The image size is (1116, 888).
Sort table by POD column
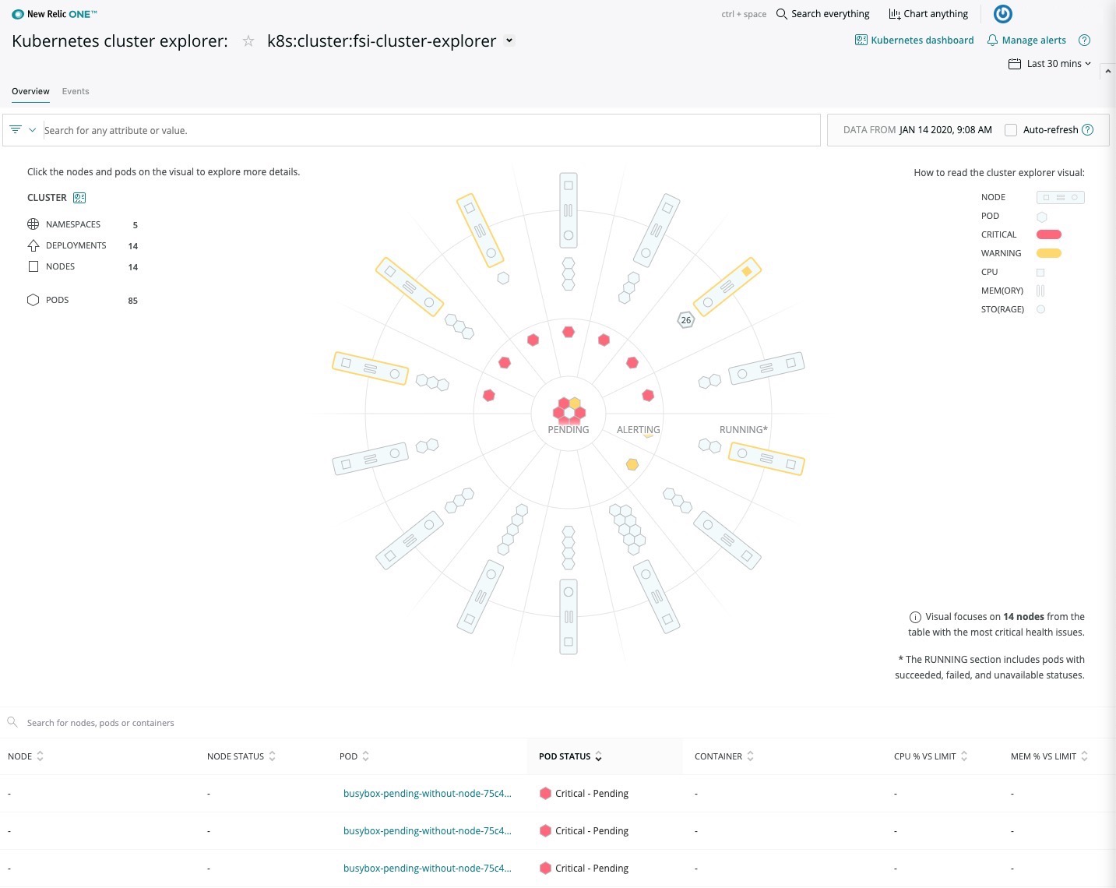pos(354,756)
